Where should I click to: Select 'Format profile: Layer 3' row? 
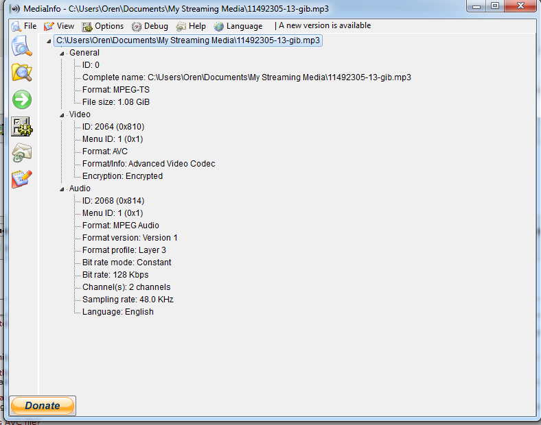tap(124, 250)
